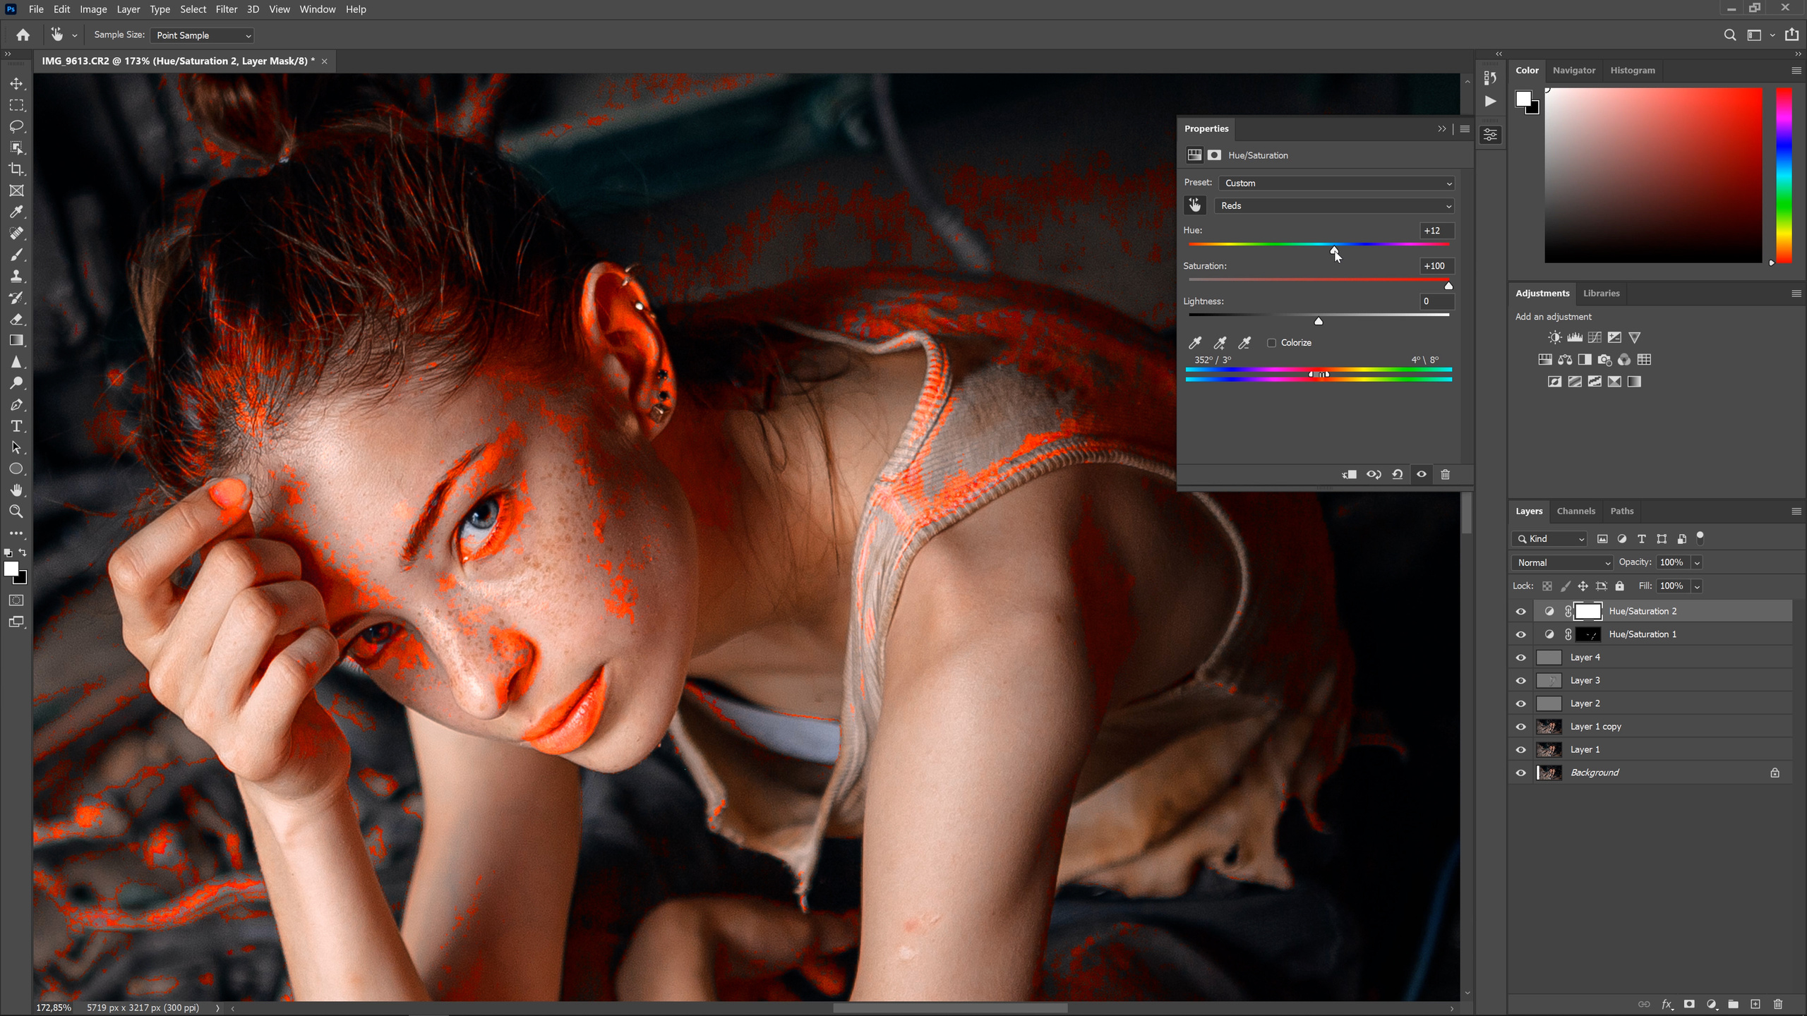Click the Hue value input field

coord(1436,231)
